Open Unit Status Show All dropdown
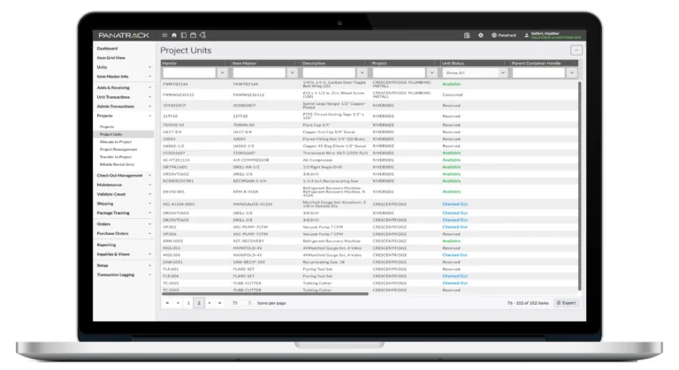Image resolution: width=679 pixels, height=370 pixels. coord(475,72)
